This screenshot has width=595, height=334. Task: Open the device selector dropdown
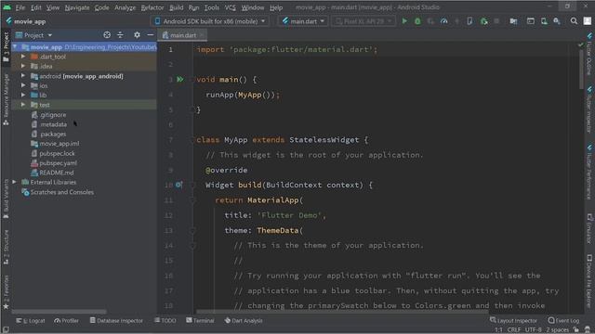click(x=210, y=21)
